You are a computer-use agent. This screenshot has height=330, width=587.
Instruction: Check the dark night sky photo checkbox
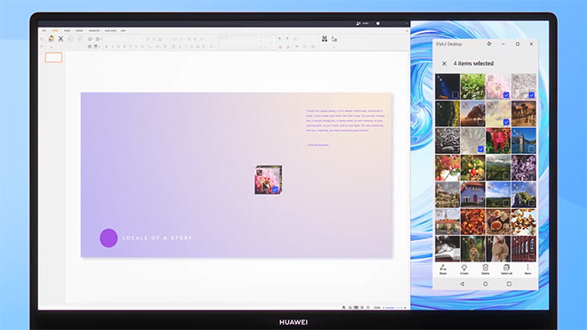[455, 95]
